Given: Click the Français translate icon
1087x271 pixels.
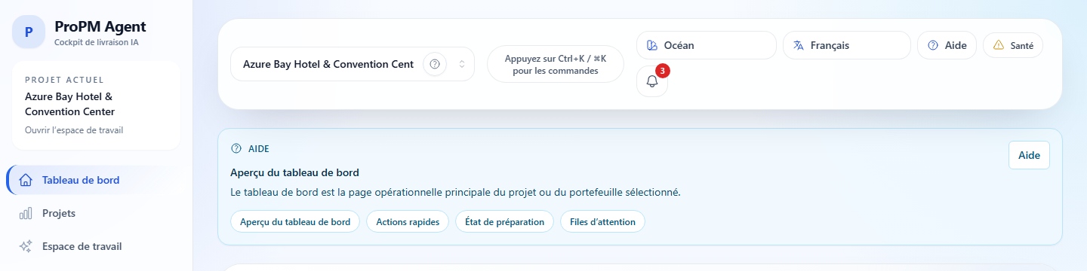Looking at the screenshot, I should click(x=799, y=45).
